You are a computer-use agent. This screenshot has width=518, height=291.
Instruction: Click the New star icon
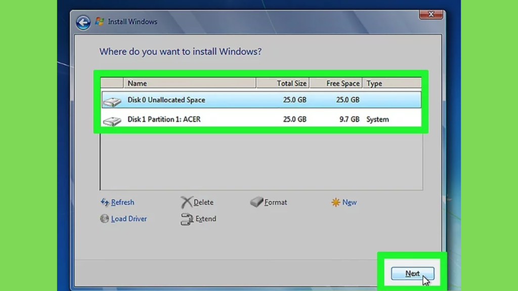click(x=335, y=202)
